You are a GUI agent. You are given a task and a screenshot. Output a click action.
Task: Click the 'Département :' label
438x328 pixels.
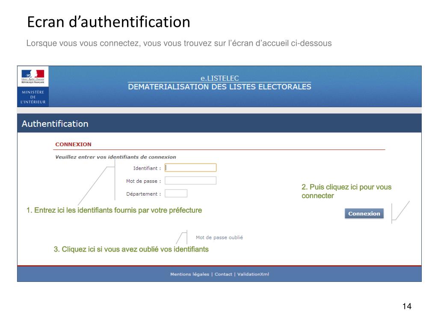click(x=144, y=194)
